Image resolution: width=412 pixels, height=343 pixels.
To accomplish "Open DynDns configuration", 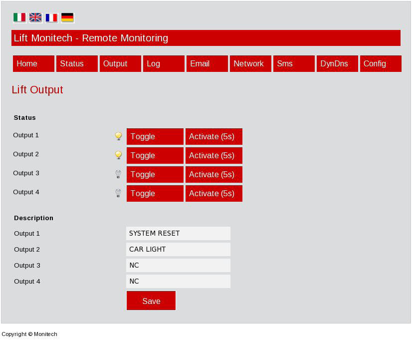I will [x=337, y=63].
